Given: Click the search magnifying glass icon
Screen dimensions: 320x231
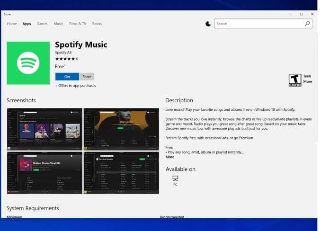Looking at the screenshot, I should (x=308, y=24).
